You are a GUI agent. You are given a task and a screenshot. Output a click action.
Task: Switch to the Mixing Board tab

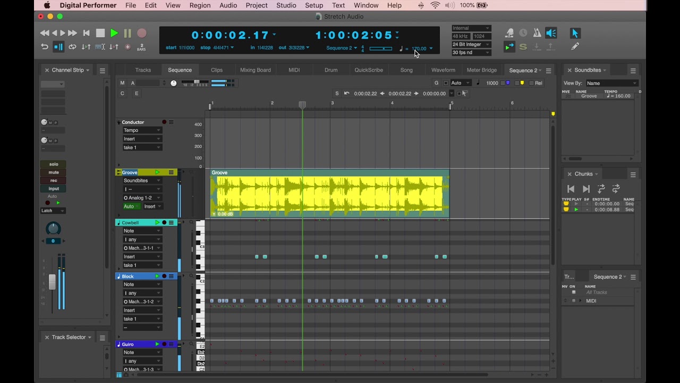(255, 70)
